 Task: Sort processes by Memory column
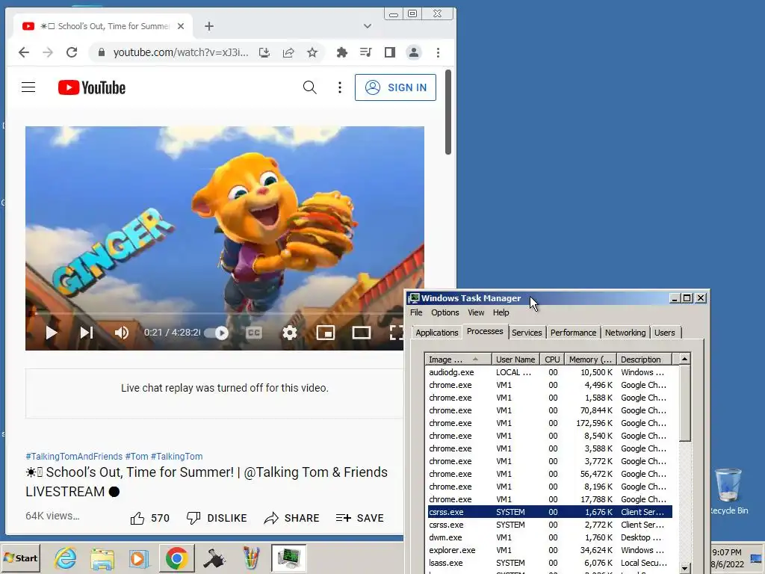[590, 359]
